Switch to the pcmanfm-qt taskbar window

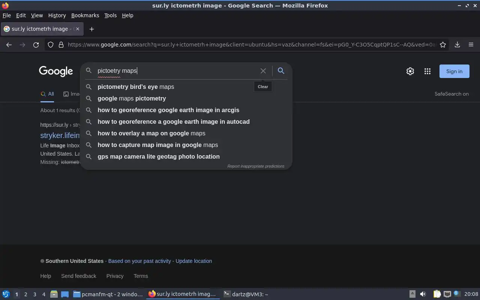(x=108, y=294)
